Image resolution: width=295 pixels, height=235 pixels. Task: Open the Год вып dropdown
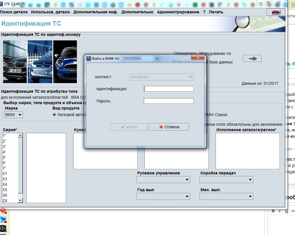[163, 197]
